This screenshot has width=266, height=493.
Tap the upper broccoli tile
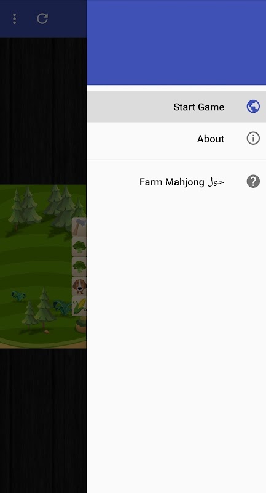pos(80,247)
